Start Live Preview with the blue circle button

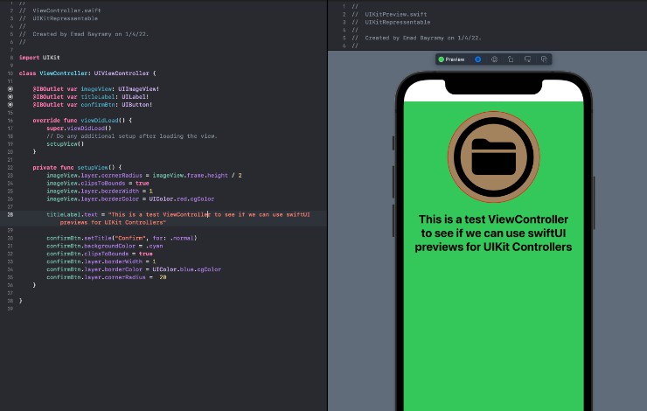478,59
